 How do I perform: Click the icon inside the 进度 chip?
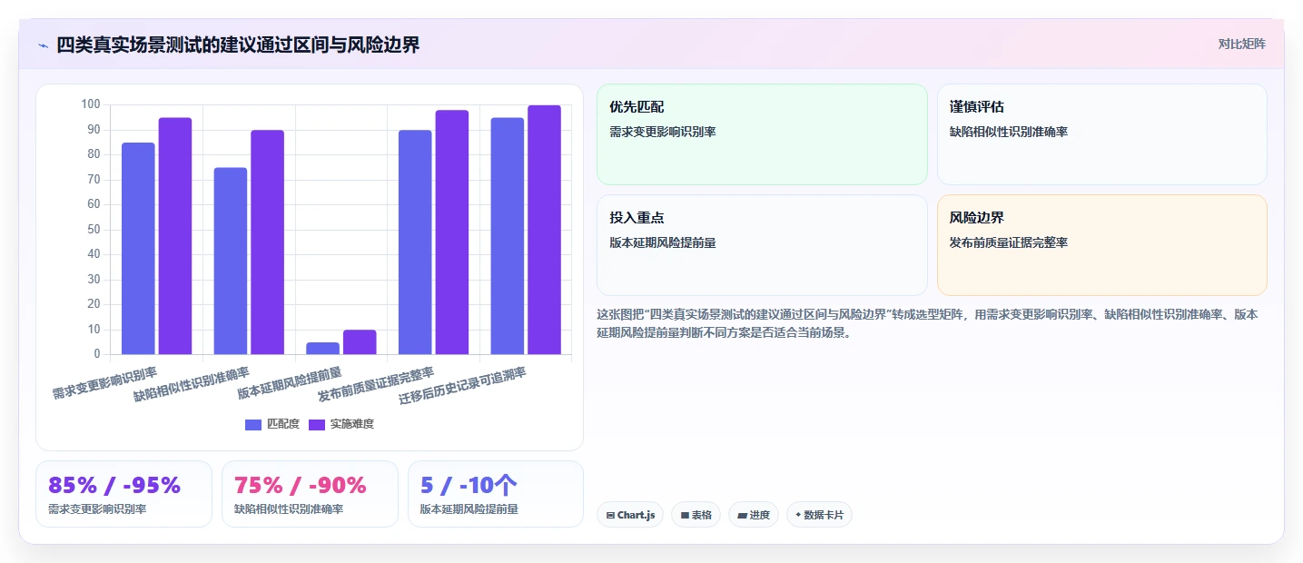742,515
